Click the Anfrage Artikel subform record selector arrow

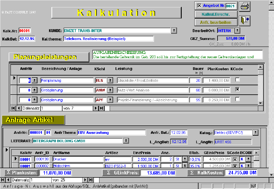(x=7, y=158)
